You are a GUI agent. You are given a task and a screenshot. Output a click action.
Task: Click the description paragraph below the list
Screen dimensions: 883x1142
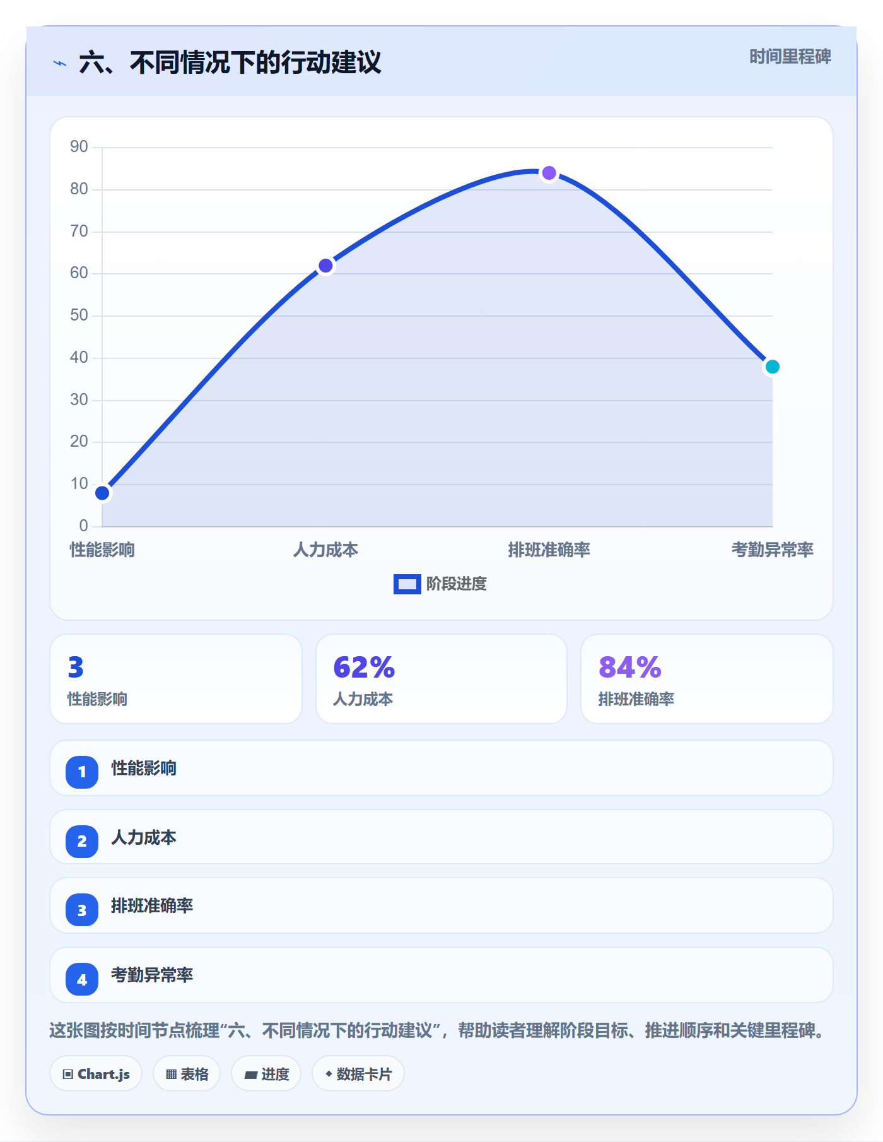438,1031
